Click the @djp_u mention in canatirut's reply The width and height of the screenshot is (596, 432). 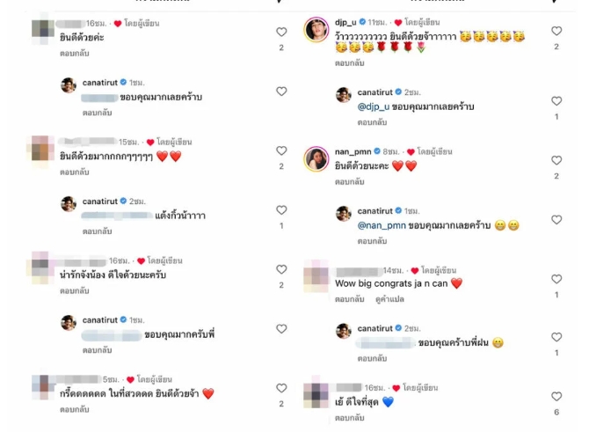pos(374,106)
